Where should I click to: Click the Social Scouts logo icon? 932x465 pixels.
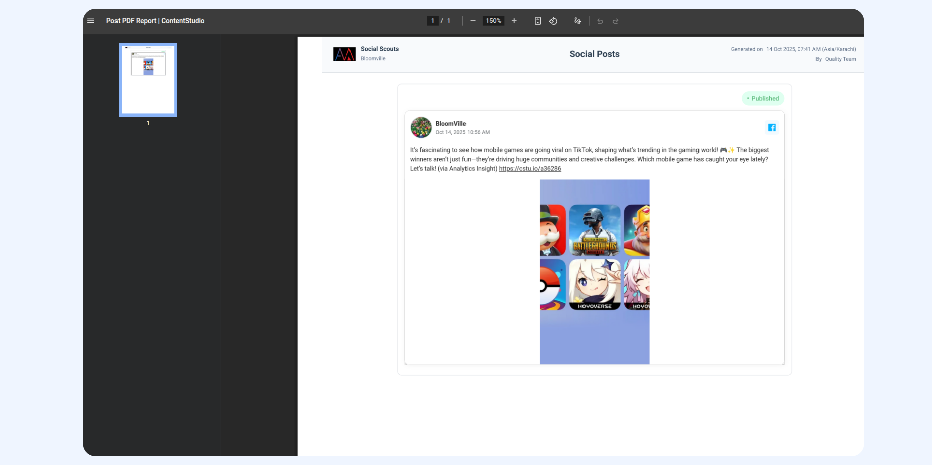[x=344, y=54]
